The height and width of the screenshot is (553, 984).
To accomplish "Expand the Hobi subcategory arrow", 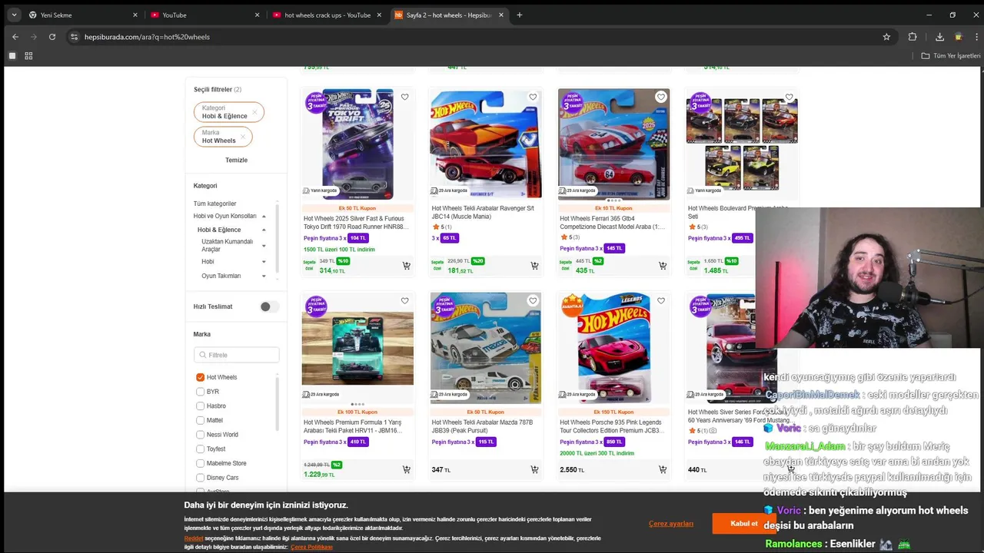I will click(264, 262).
